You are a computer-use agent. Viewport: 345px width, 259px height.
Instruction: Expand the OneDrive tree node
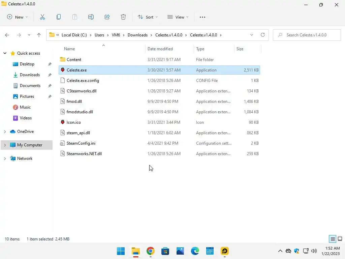[5, 132]
